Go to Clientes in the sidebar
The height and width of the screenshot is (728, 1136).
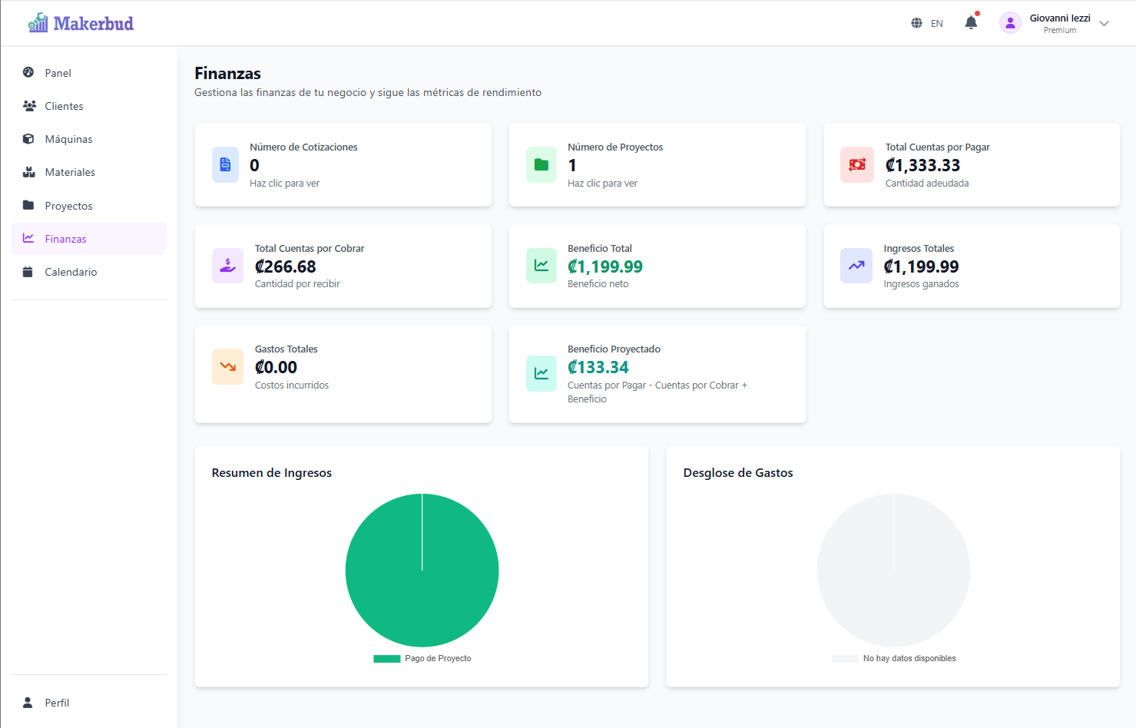(x=64, y=106)
